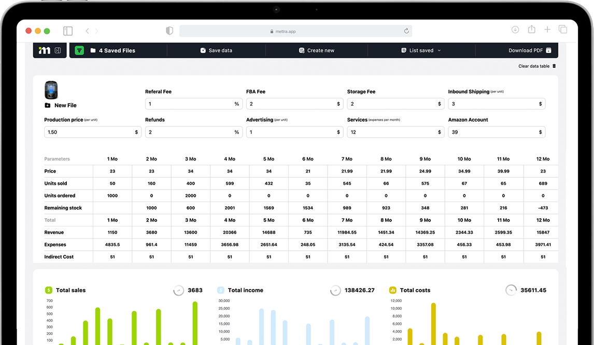Click the New File folder icon
The height and width of the screenshot is (345, 594).
(48, 105)
